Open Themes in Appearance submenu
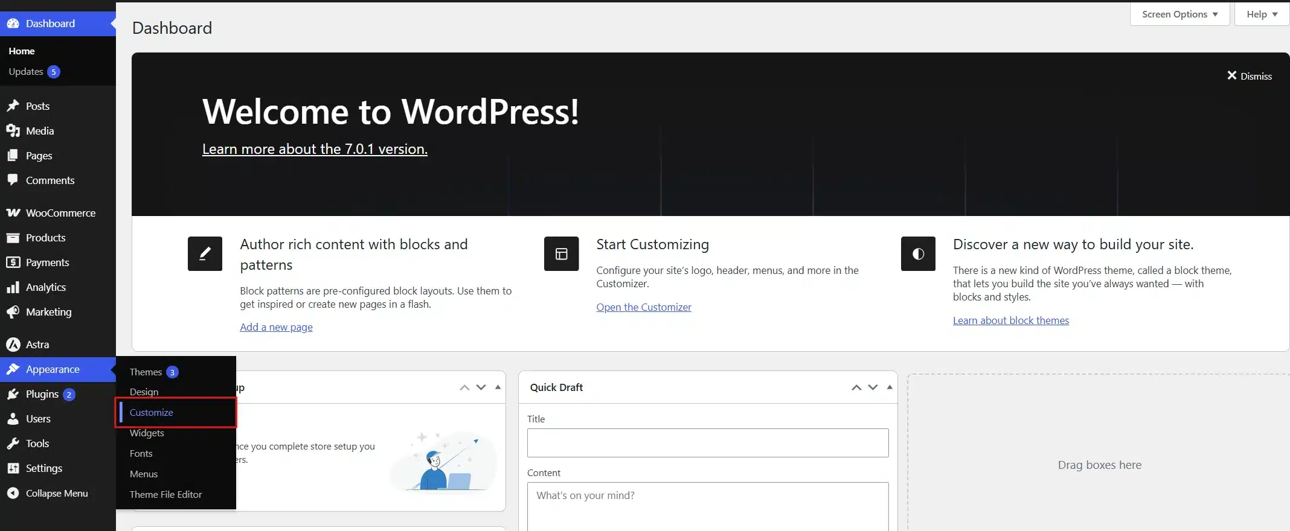Image resolution: width=1290 pixels, height=531 pixels. pyautogui.click(x=146, y=372)
